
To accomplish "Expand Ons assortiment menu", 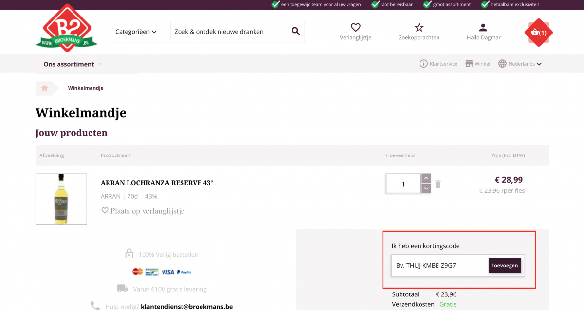I will pyautogui.click(x=73, y=64).
